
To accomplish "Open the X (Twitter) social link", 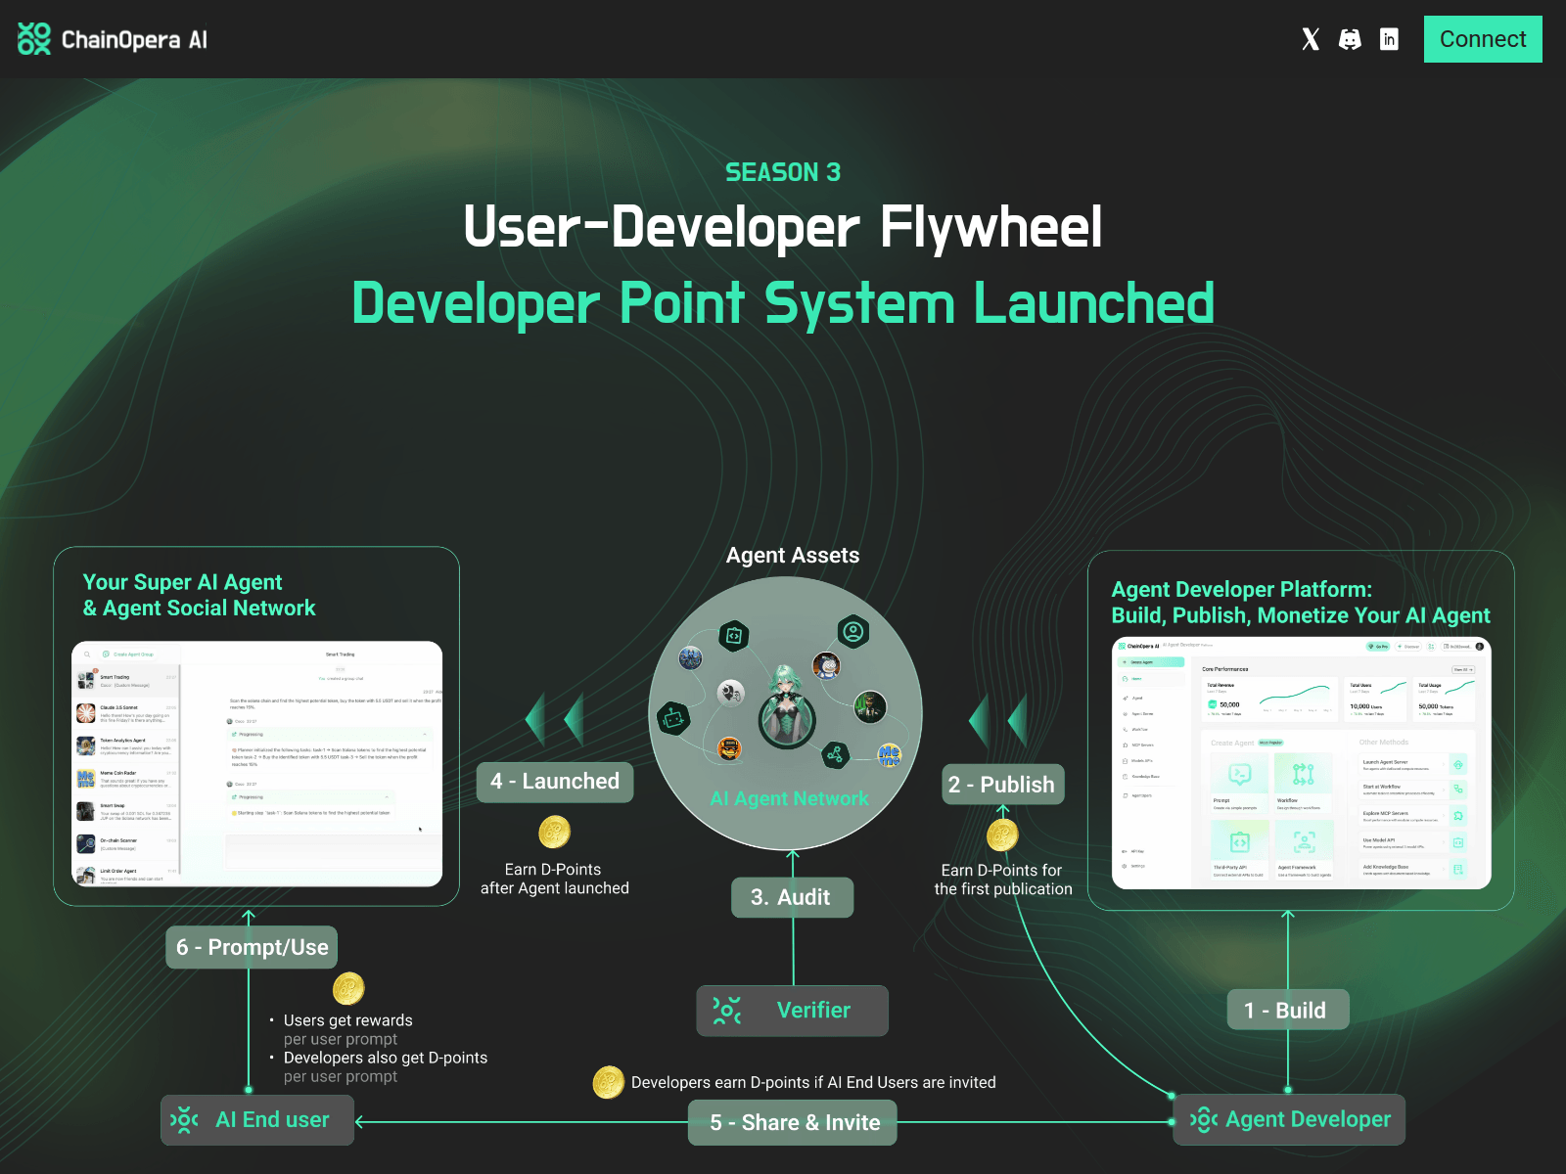I will pos(1311,39).
